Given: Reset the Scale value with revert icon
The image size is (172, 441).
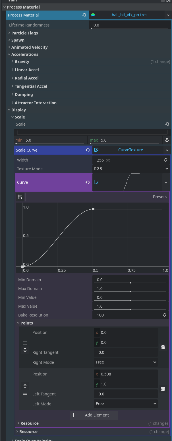Looking at the screenshot, I should tap(167, 124).
